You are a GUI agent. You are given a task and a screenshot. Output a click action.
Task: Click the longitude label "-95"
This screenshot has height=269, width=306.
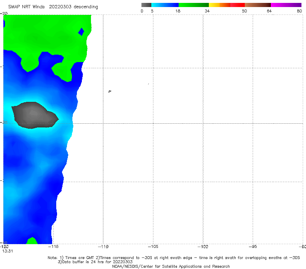pyautogui.click(x=253, y=247)
